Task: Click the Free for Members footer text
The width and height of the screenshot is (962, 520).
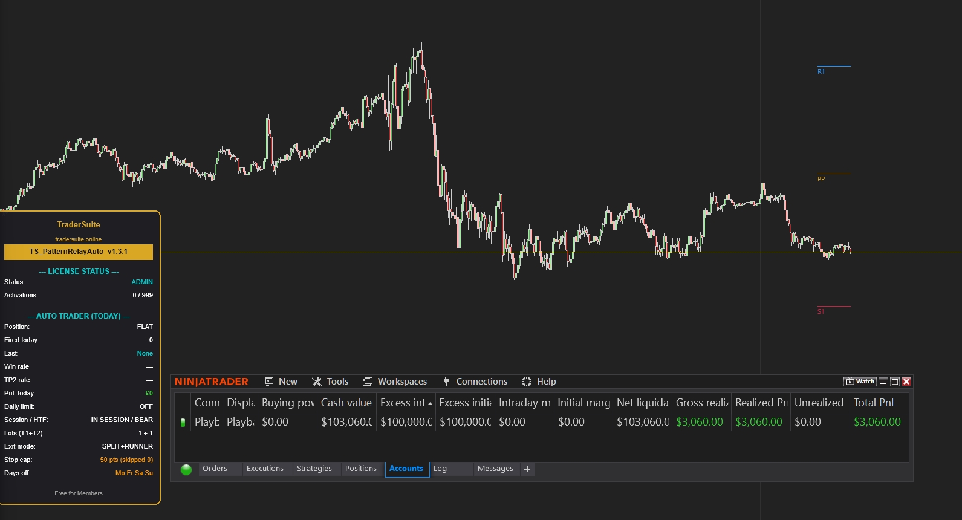Action: [x=79, y=493]
